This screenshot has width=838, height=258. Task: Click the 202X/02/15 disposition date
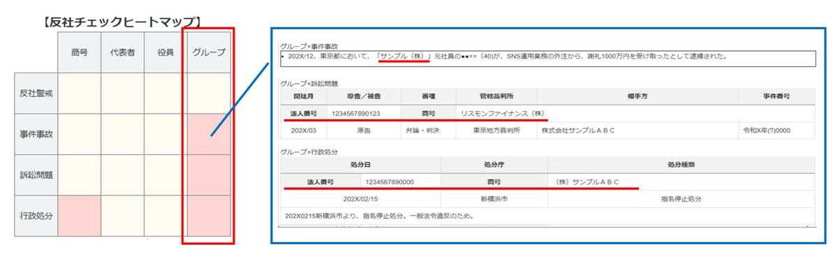click(360, 199)
